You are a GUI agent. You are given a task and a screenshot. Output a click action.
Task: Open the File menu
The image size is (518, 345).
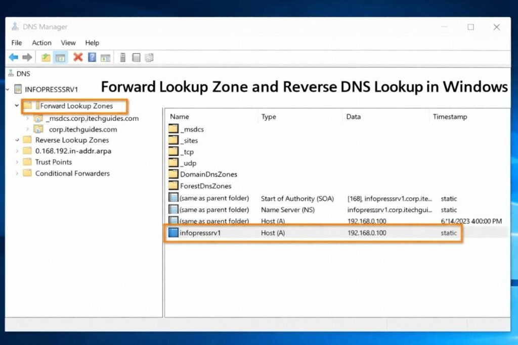click(16, 43)
